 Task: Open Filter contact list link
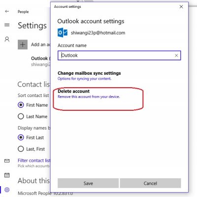point(34,161)
